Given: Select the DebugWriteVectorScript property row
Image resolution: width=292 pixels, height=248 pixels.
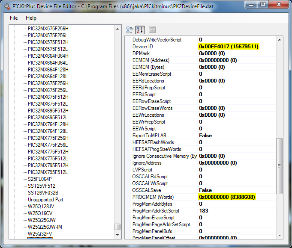Looking at the screenshot, I should (204, 40).
